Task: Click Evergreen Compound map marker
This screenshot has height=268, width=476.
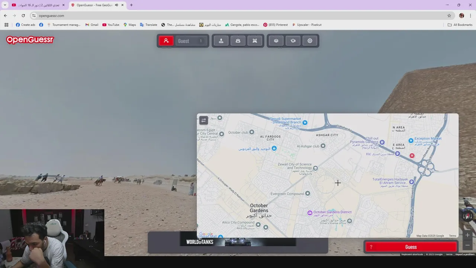Action: pyautogui.click(x=308, y=194)
